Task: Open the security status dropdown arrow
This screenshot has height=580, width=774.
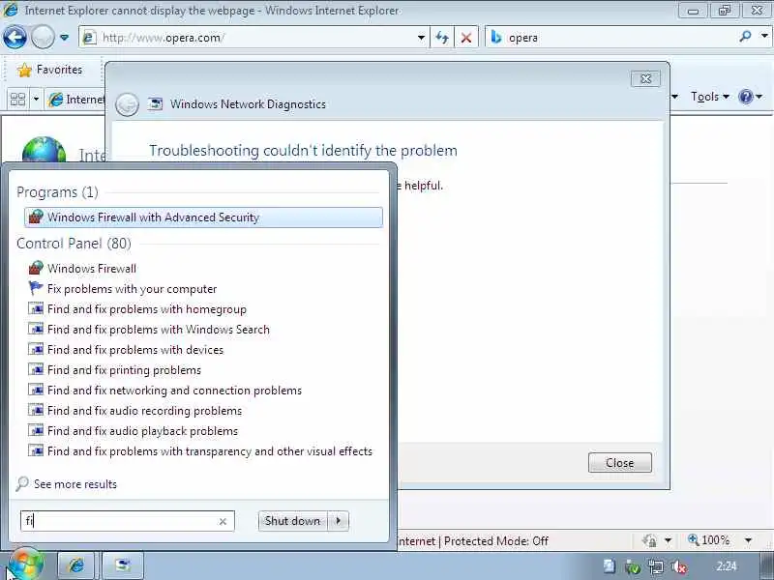Action: tap(668, 540)
